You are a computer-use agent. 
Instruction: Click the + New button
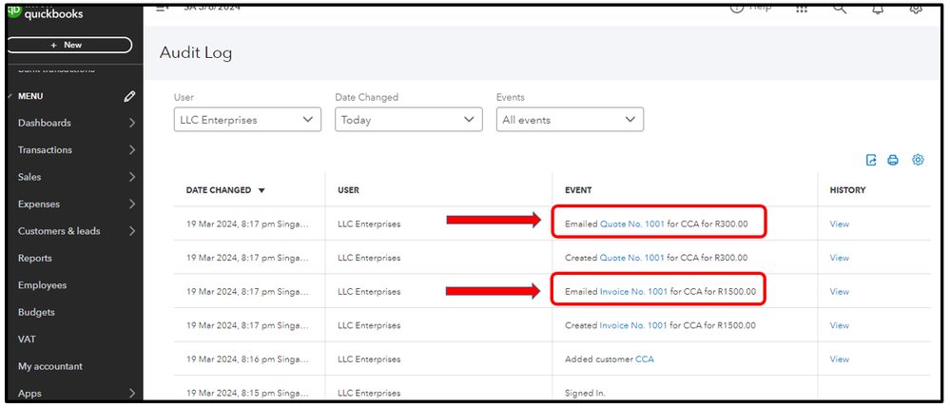68,45
